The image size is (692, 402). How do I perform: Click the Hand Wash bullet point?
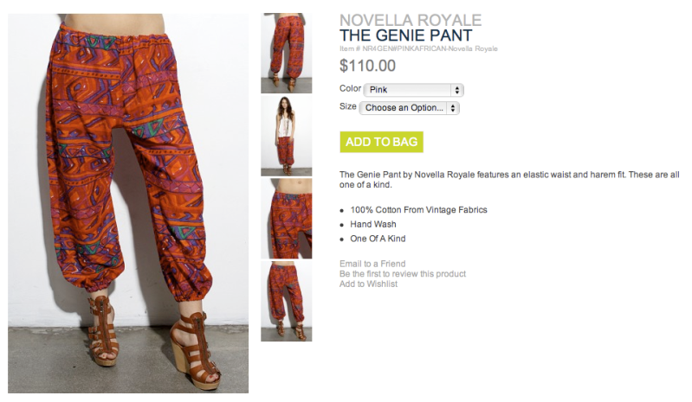[x=373, y=224]
